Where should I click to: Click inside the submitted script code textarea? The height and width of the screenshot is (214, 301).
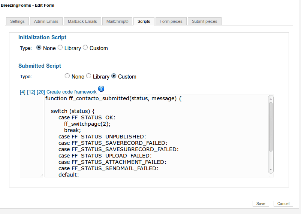[159, 136]
